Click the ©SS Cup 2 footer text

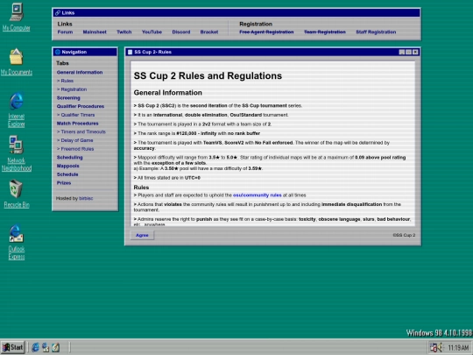click(x=404, y=235)
